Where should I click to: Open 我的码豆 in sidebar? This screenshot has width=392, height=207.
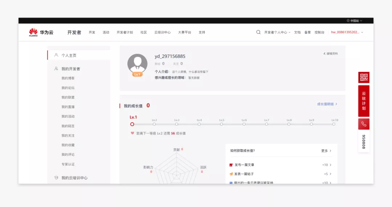[68, 126]
